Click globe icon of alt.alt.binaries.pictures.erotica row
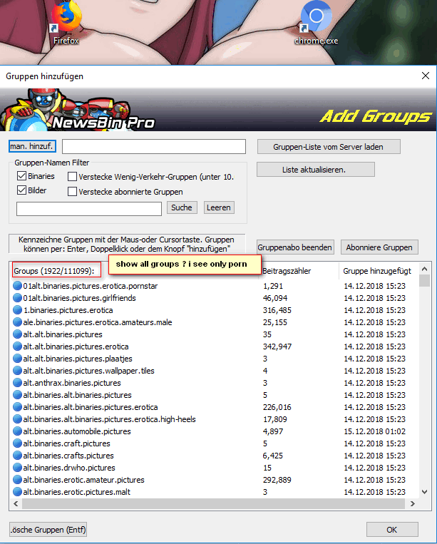Screen dimensions: 437x544 coord(17,347)
